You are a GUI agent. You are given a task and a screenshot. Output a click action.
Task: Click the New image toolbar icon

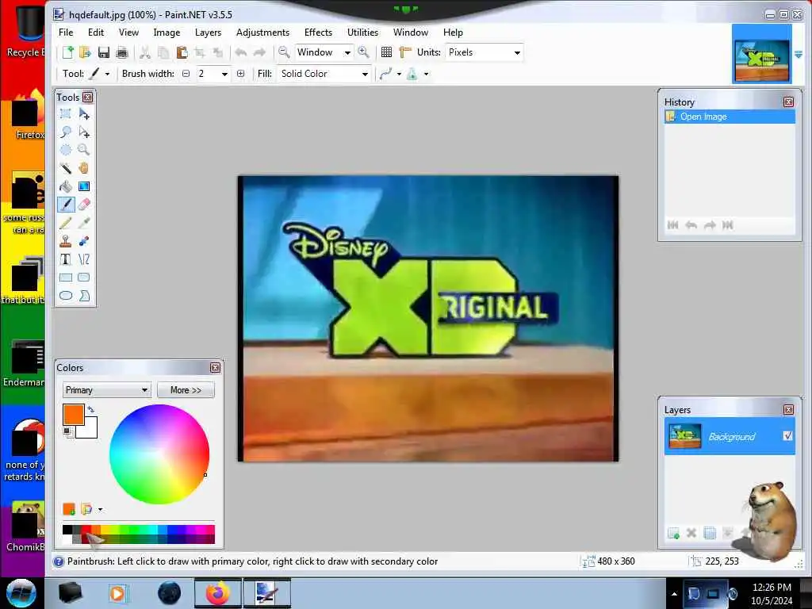pos(68,52)
